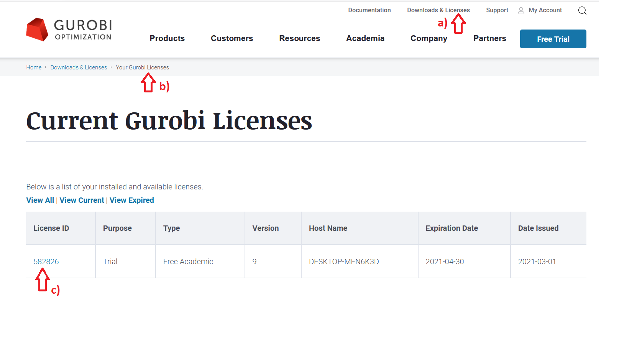
Task: Open the Academia menu
Action: (x=365, y=38)
